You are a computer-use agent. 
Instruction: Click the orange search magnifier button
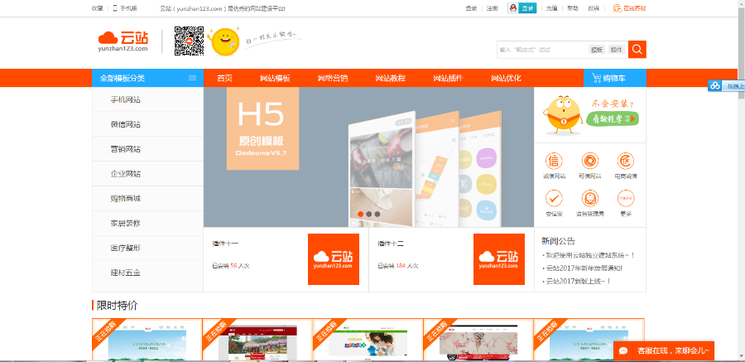coord(637,50)
